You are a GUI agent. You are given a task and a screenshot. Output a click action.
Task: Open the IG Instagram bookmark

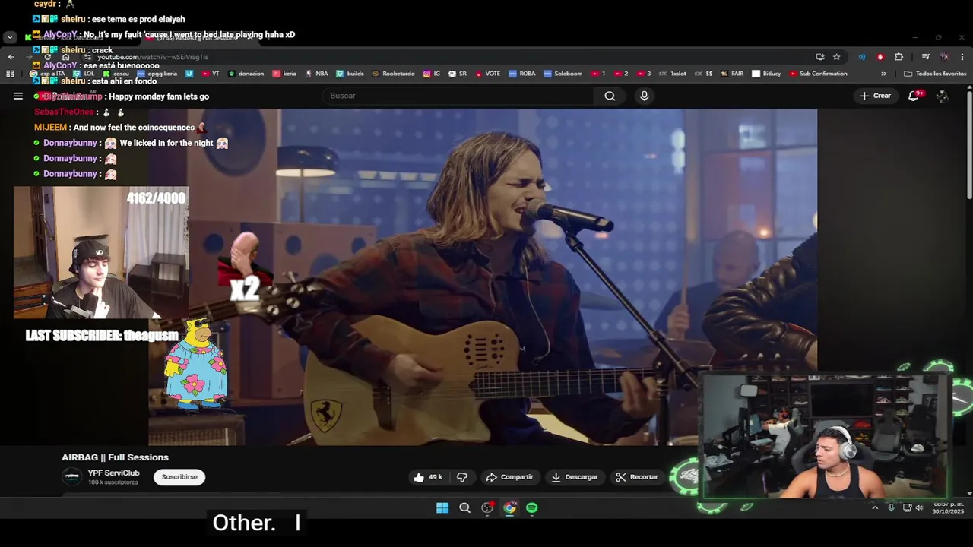click(x=432, y=74)
